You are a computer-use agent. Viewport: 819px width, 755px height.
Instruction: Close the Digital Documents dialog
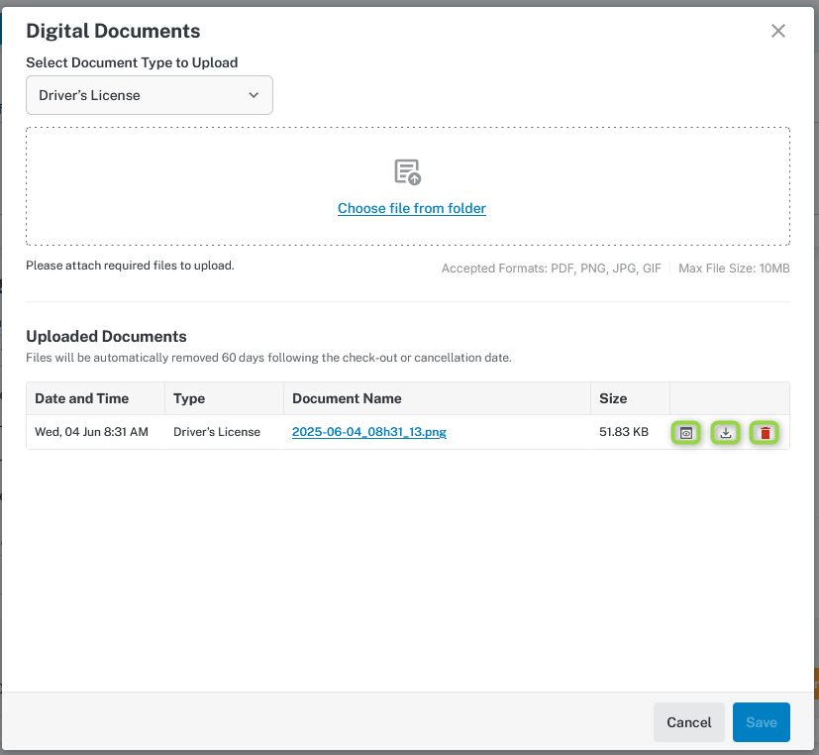click(778, 31)
